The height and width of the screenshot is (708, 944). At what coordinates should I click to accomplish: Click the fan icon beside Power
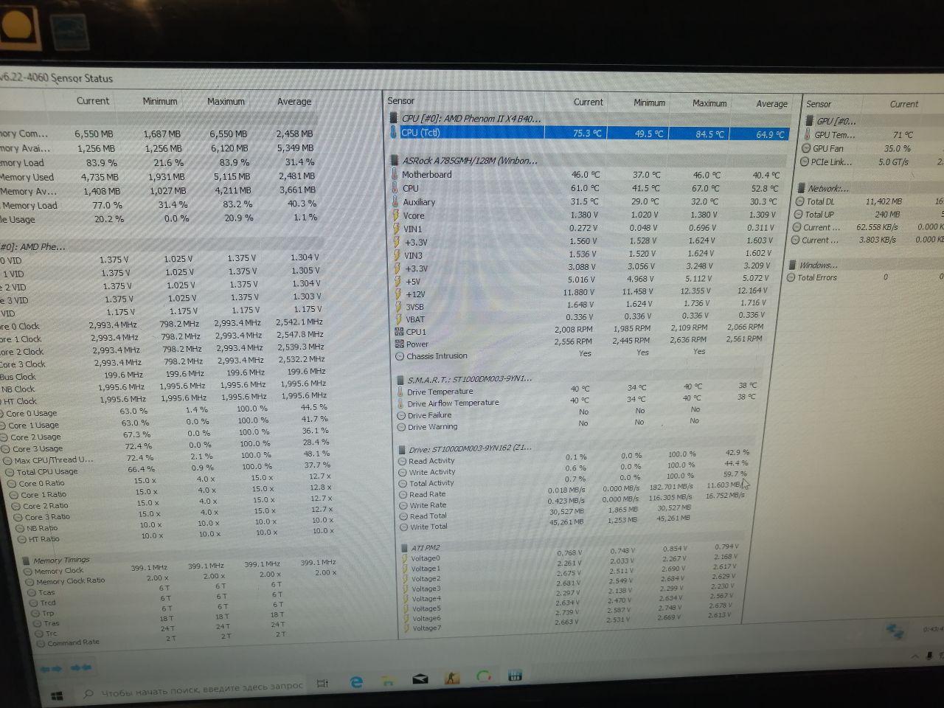pos(399,344)
